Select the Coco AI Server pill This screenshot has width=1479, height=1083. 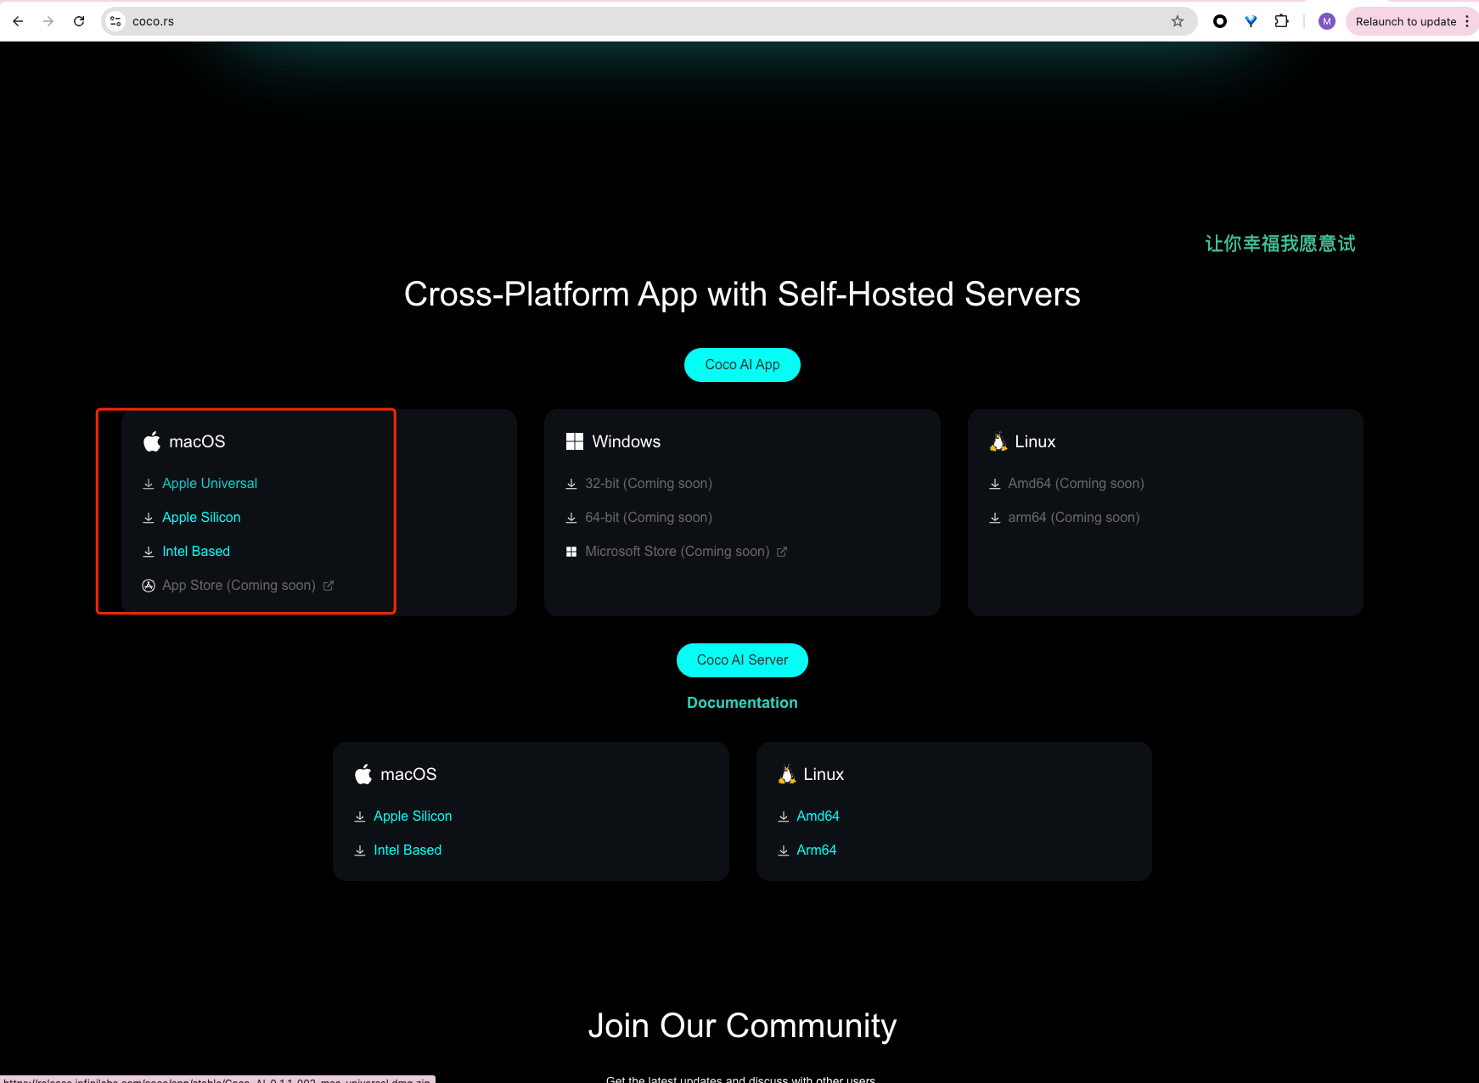[x=742, y=660]
